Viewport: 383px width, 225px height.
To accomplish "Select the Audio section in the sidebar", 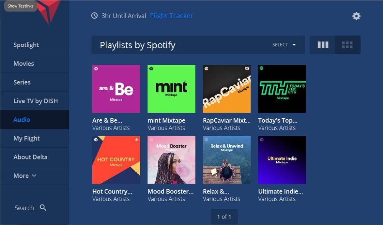I will 22,119.
